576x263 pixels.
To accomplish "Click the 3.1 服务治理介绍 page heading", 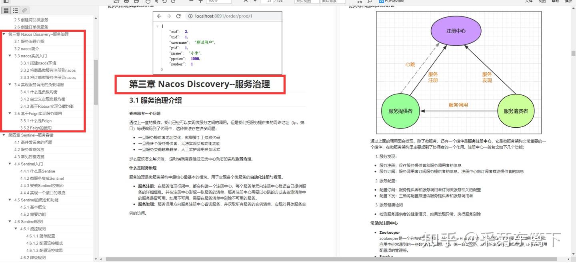I will (155, 100).
